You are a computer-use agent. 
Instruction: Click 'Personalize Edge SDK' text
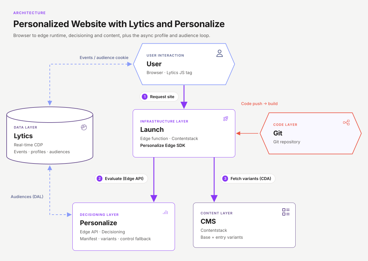tap(163, 145)
